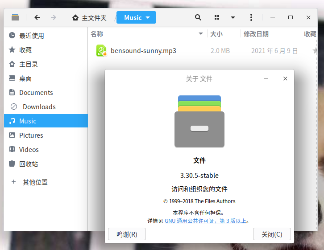This screenshot has height=250, width=324.
Task: Minimize the file manager window
Action: pos(273,17)
